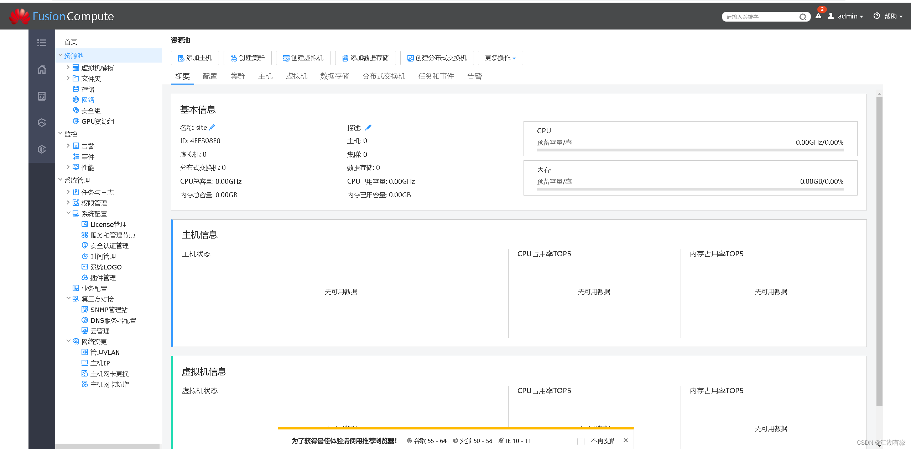Viewport: 911px width, 449px height.
Task: Click the 插件管理 icon
Action: [x=85, y=277]
